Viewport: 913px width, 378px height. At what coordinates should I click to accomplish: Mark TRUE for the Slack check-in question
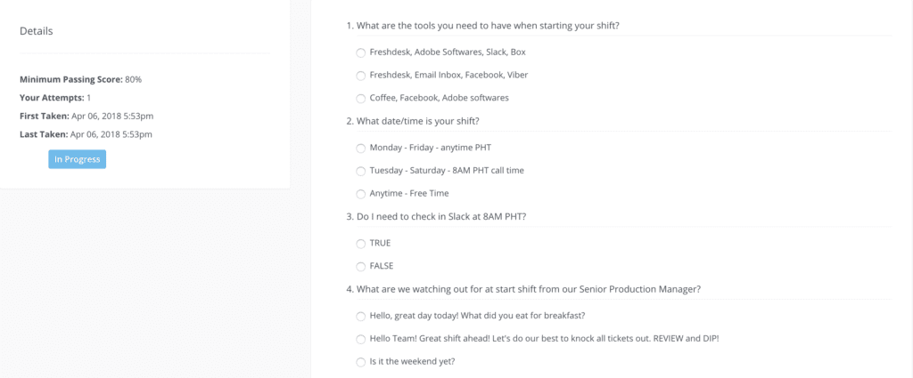pyautogui.click(x=360, y=244)
